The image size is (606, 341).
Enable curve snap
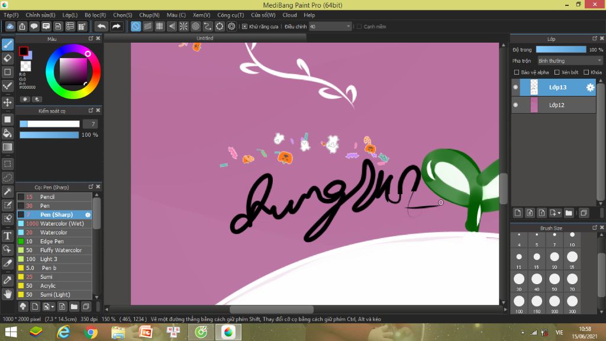(208, 26)
